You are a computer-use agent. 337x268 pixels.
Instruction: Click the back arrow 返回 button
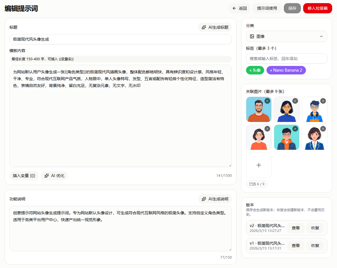click(x=239, y=8)
